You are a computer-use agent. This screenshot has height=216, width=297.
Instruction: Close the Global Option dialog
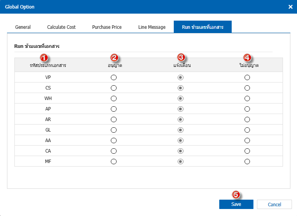[x=290, y=7]
